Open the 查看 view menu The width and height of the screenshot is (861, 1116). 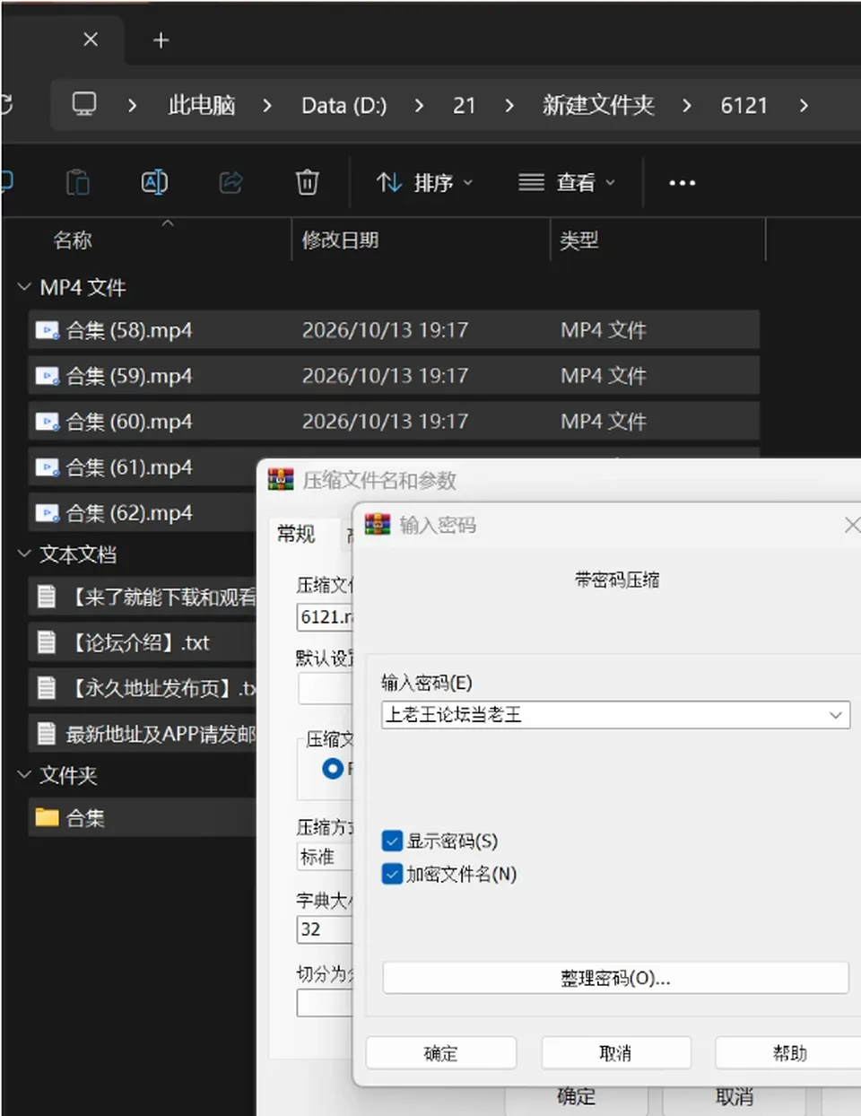point(568,182)
